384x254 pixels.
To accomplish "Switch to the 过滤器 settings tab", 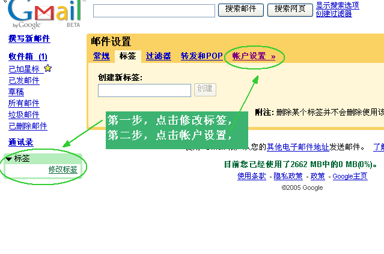I will [x=158, y=56].
